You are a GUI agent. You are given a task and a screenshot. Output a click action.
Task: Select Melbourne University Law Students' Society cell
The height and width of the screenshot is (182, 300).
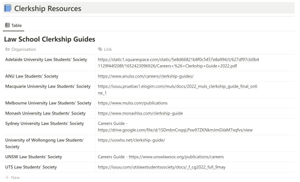coord(49,103)
